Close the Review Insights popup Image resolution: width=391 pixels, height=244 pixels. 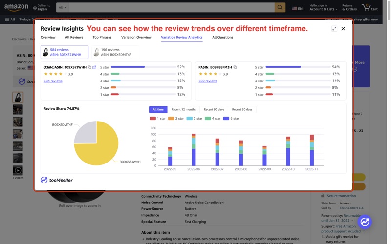(x=343, y=29)
